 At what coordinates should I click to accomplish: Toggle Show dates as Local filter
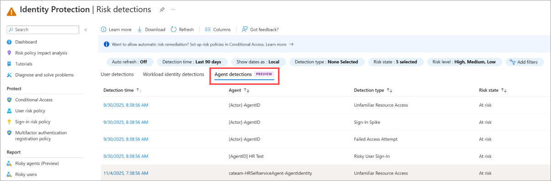tap(258, 62)
